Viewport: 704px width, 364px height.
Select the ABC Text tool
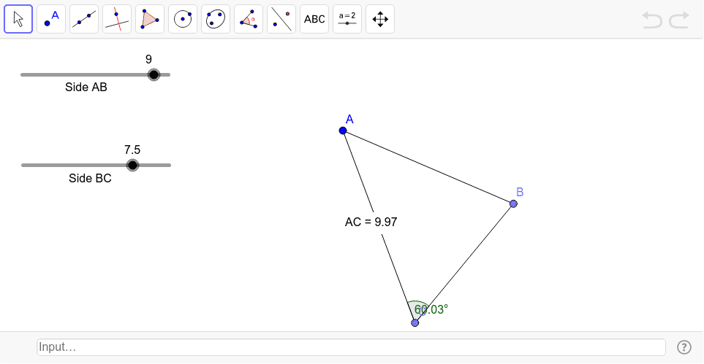[x=314, y=19]
